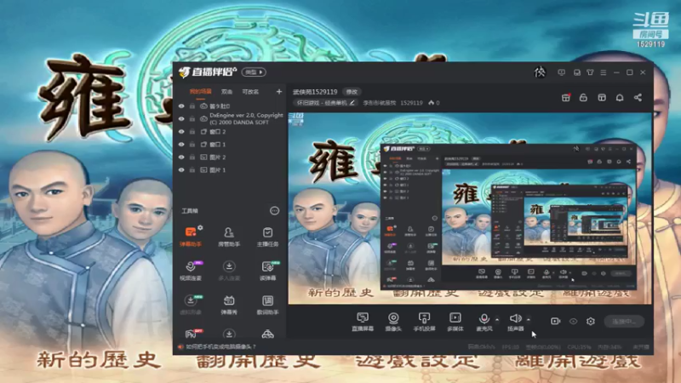Open the 多人连麦 download tool icon
This screenshot has height=383, width=681.
click(229, 271)
